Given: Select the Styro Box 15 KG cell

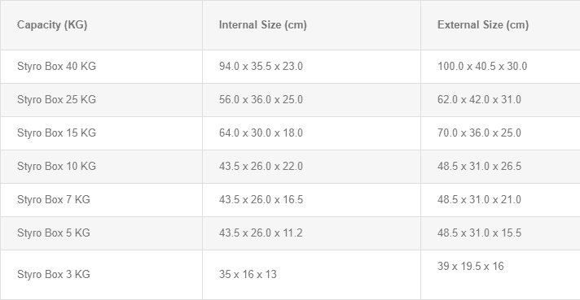Looking at the screenshot, I should pyautogui.click(x=101, y=133).
